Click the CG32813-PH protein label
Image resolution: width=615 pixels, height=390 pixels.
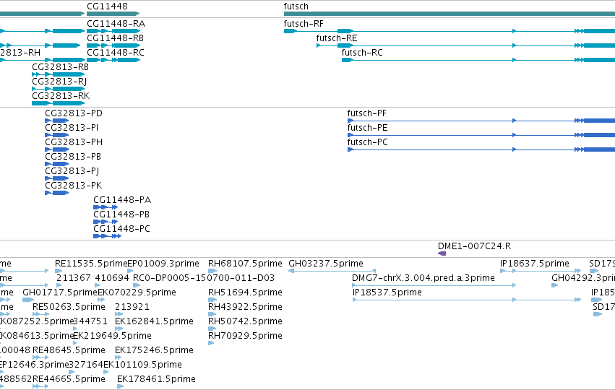(74, 142)
